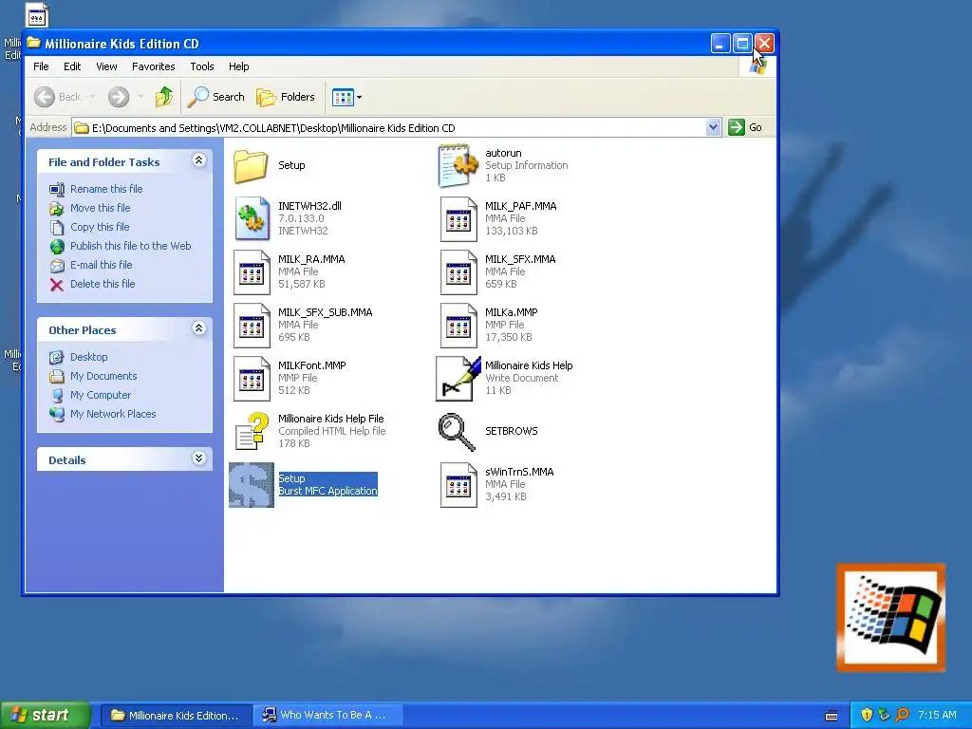
Task: Select the Millionaire Kids Help Write Document icon
Action: pyautogui.click(x=458, y=378)
